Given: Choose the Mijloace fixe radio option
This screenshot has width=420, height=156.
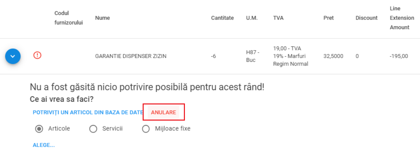Looking at the screenshot, I should [x=146, y=129].
